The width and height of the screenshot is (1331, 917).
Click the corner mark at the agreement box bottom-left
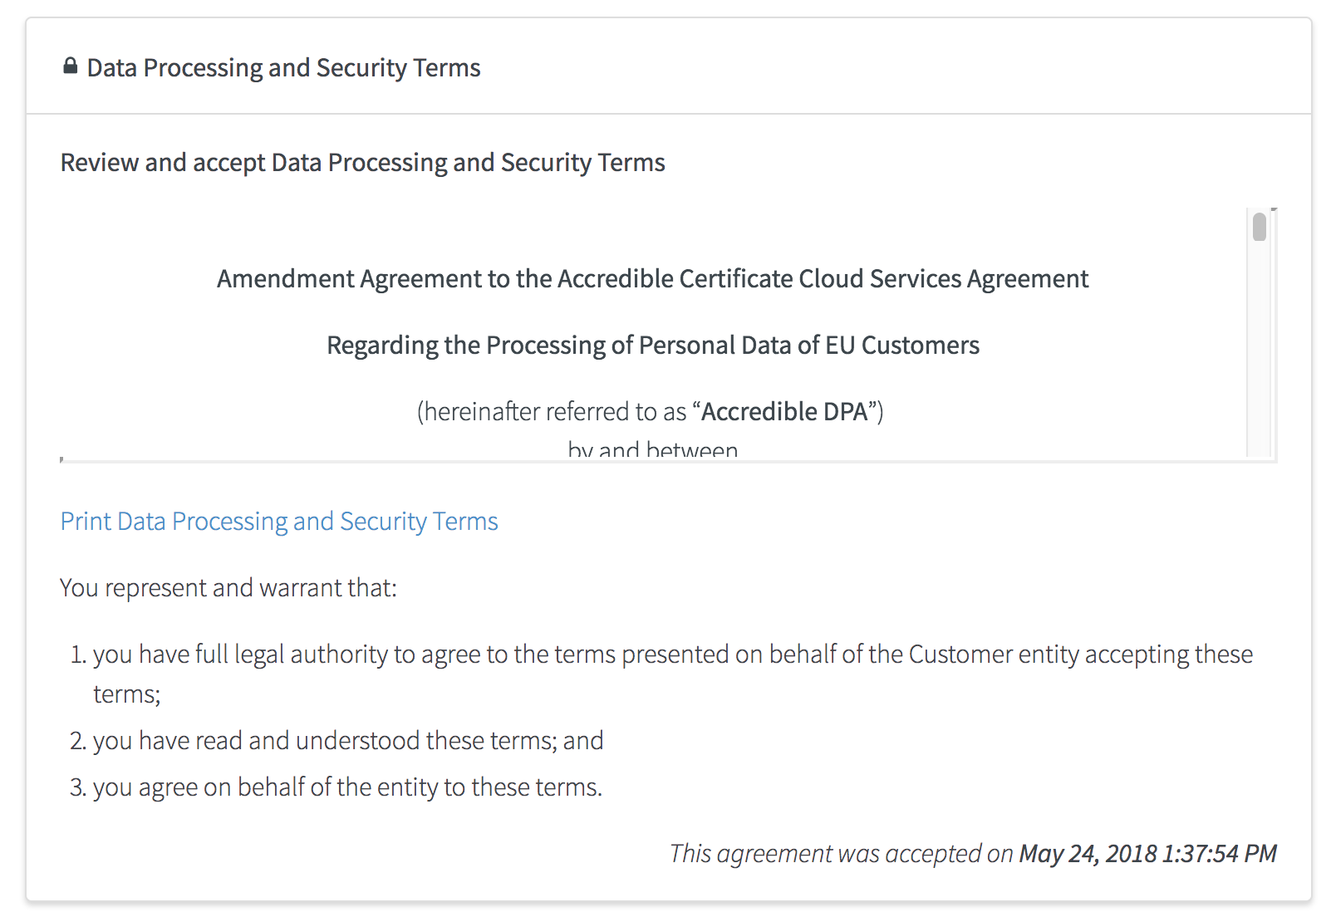click(62, 459)
